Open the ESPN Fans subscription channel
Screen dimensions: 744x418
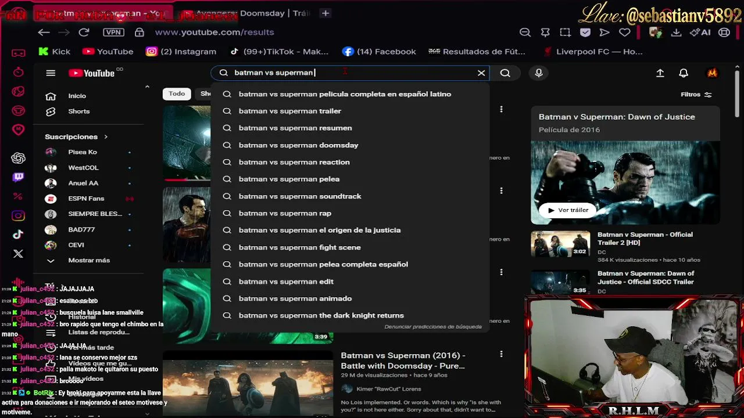click(88, 199)
